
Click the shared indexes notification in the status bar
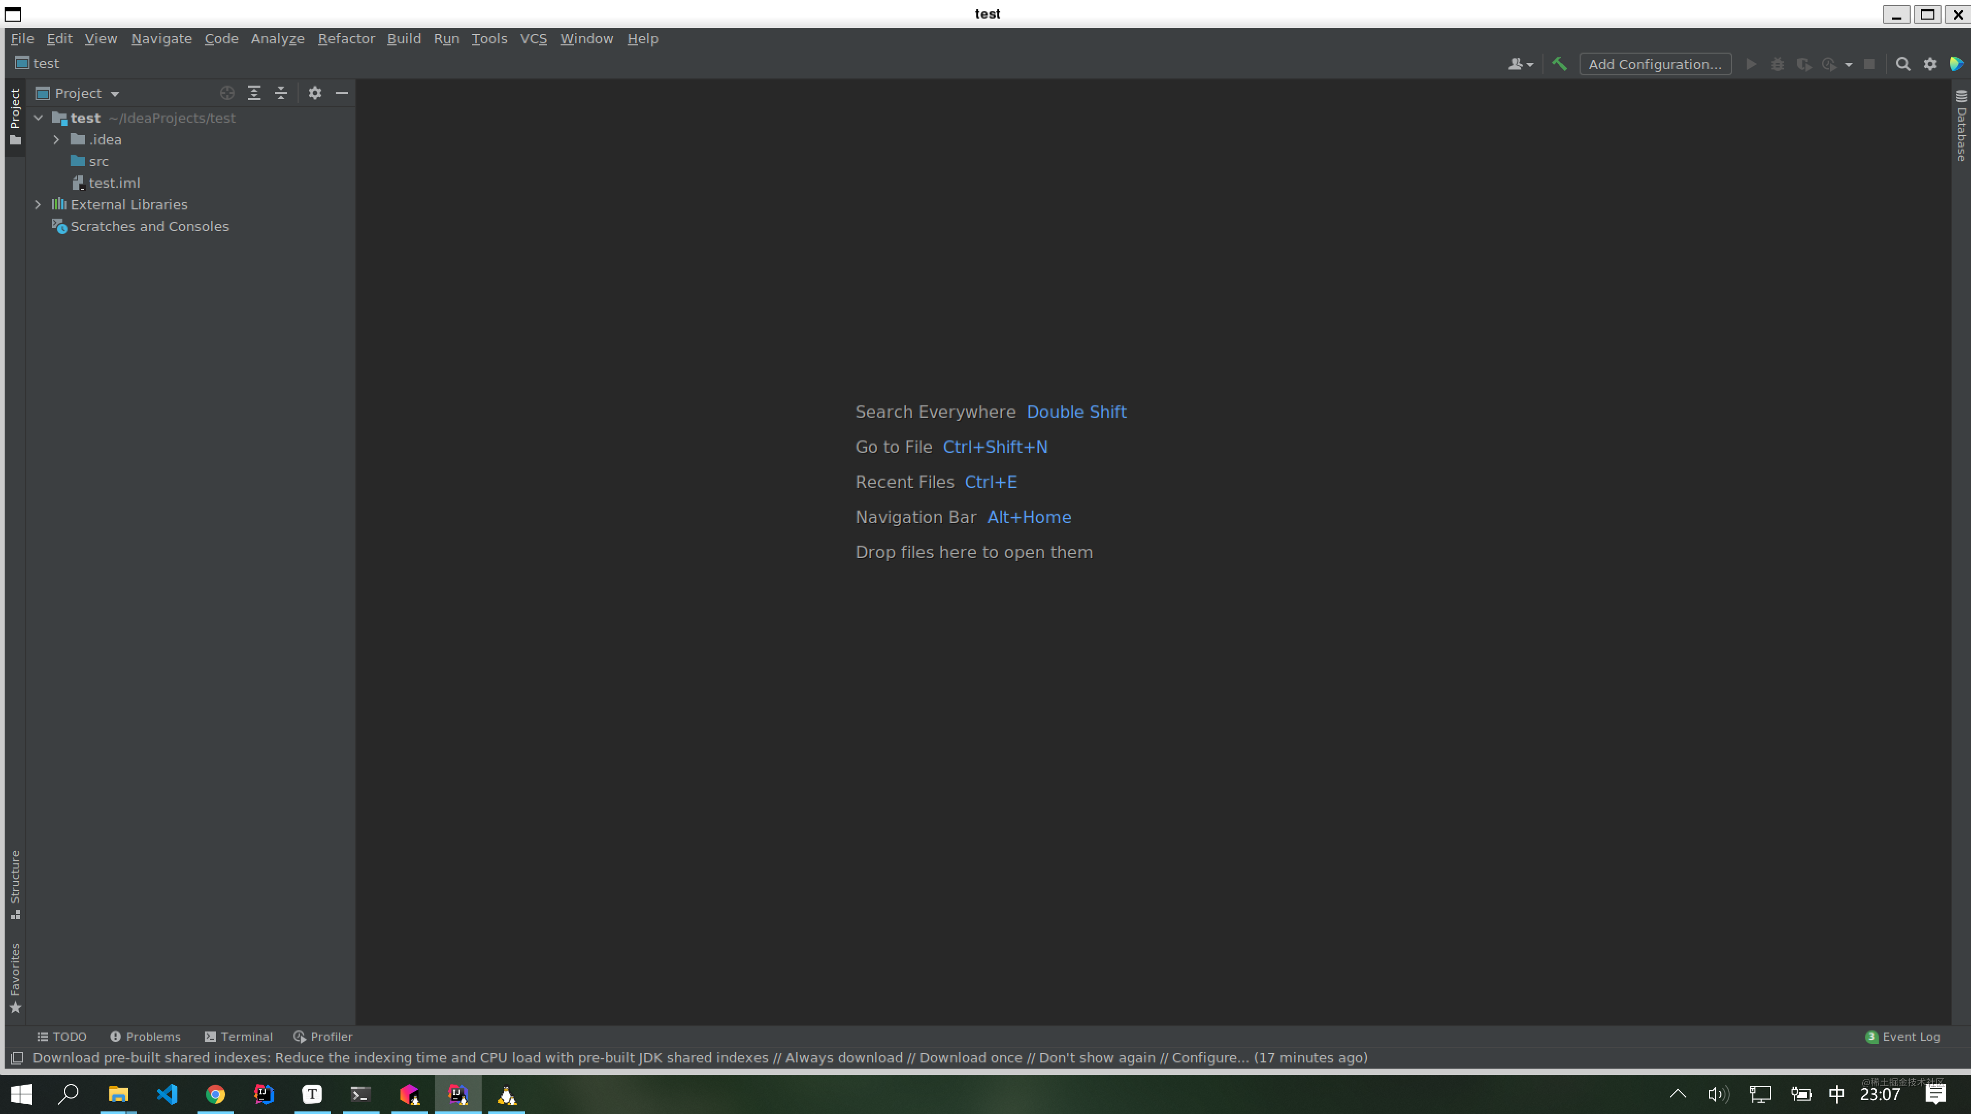click(x=700, y=1058)
